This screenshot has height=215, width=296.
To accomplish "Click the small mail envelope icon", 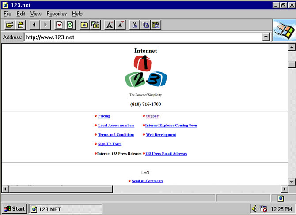I will 145,172.
